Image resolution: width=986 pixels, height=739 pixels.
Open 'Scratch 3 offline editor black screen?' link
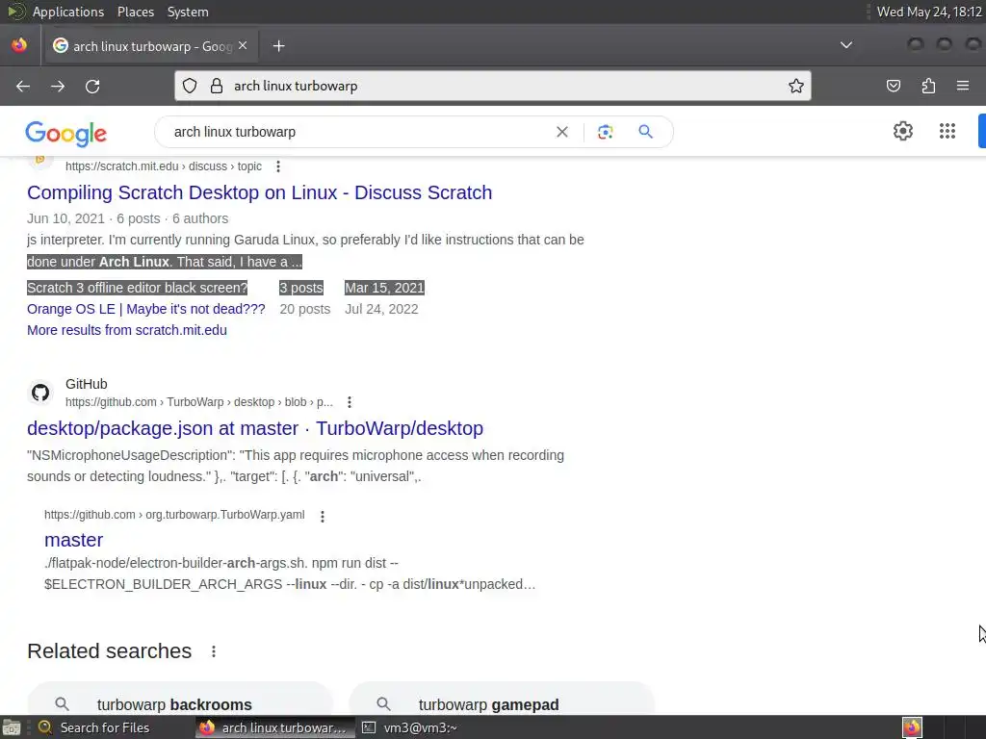pos(137,288)
